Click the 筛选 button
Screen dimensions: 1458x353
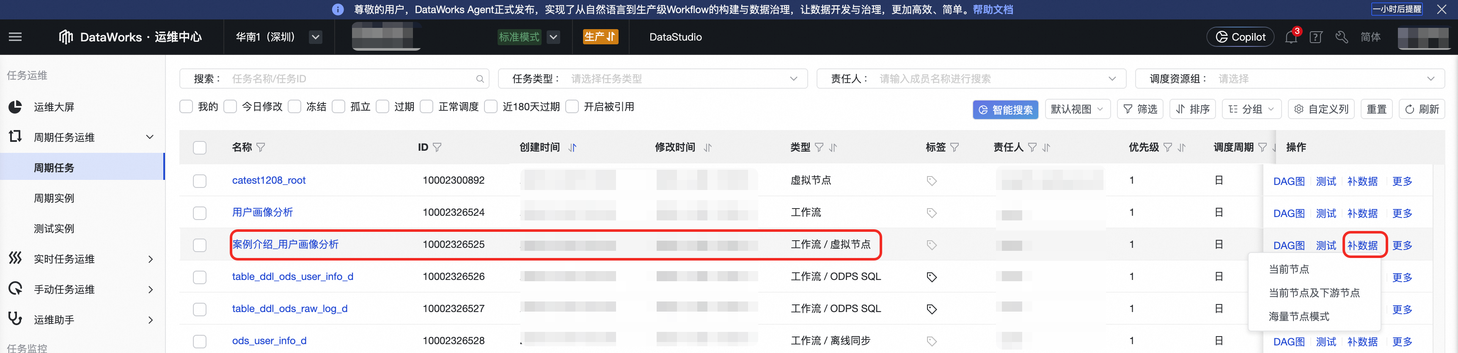[x=1140, y=109]
